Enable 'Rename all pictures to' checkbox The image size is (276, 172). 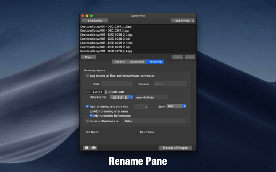(87, 121)
